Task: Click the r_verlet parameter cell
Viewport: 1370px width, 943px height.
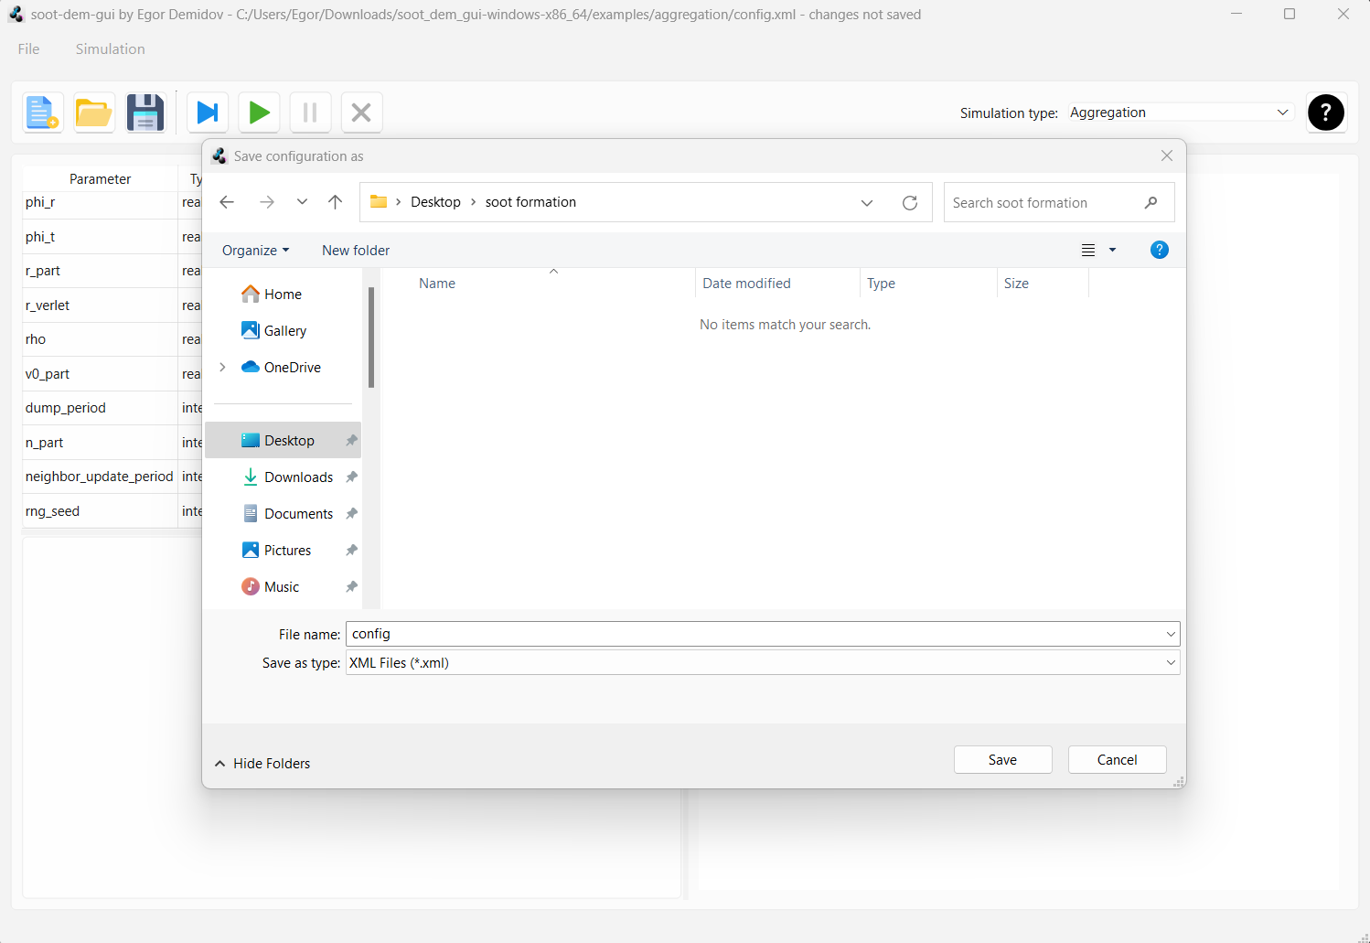Action: 100,305
